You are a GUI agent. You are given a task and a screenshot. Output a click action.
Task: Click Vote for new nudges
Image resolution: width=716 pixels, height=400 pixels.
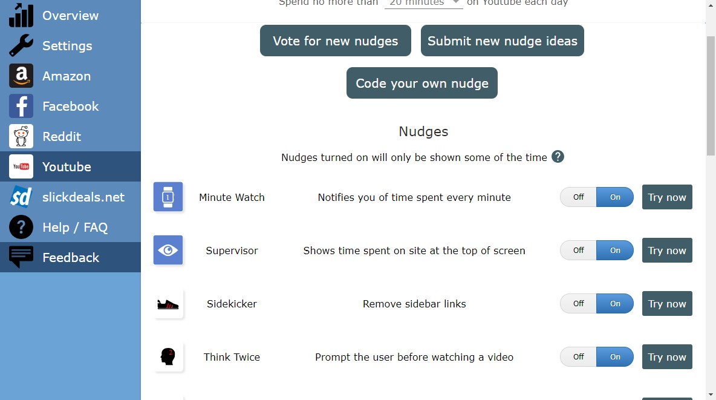335,41
